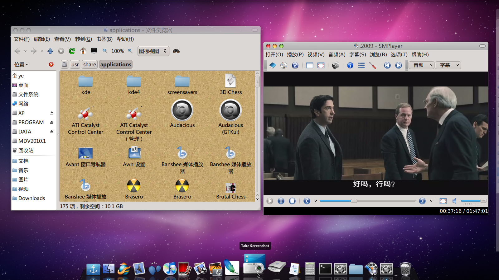
Task: Open the Trash icon in the dock
Action: (405, 269)
